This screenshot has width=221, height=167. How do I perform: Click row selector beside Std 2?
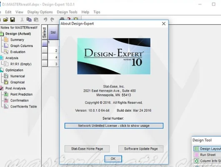45,50
